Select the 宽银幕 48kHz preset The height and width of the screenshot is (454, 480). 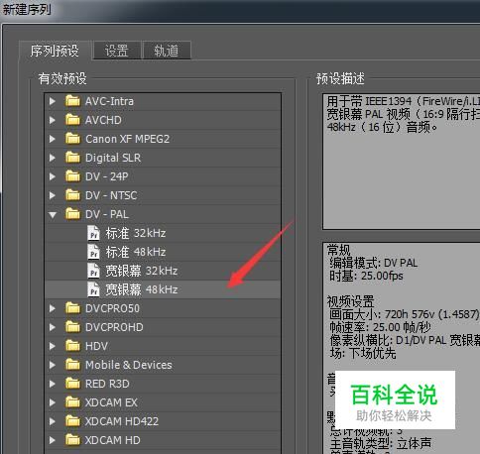click(x=142, y=289)
